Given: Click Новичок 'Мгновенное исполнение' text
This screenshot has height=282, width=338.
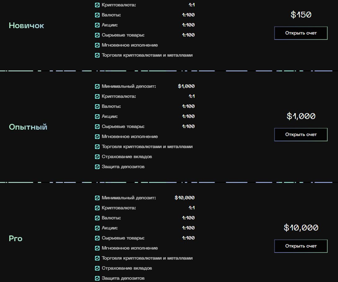Looking at the screenshot, I should point(130,45).
